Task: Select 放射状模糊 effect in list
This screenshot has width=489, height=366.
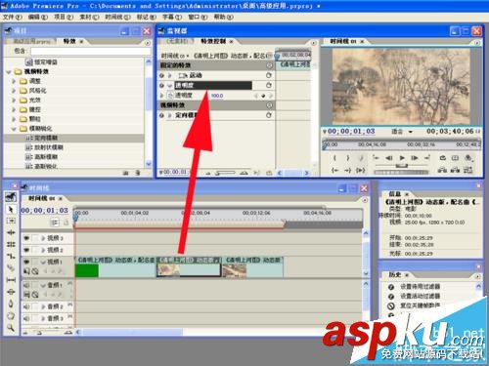Action: [x=49, y=147]
